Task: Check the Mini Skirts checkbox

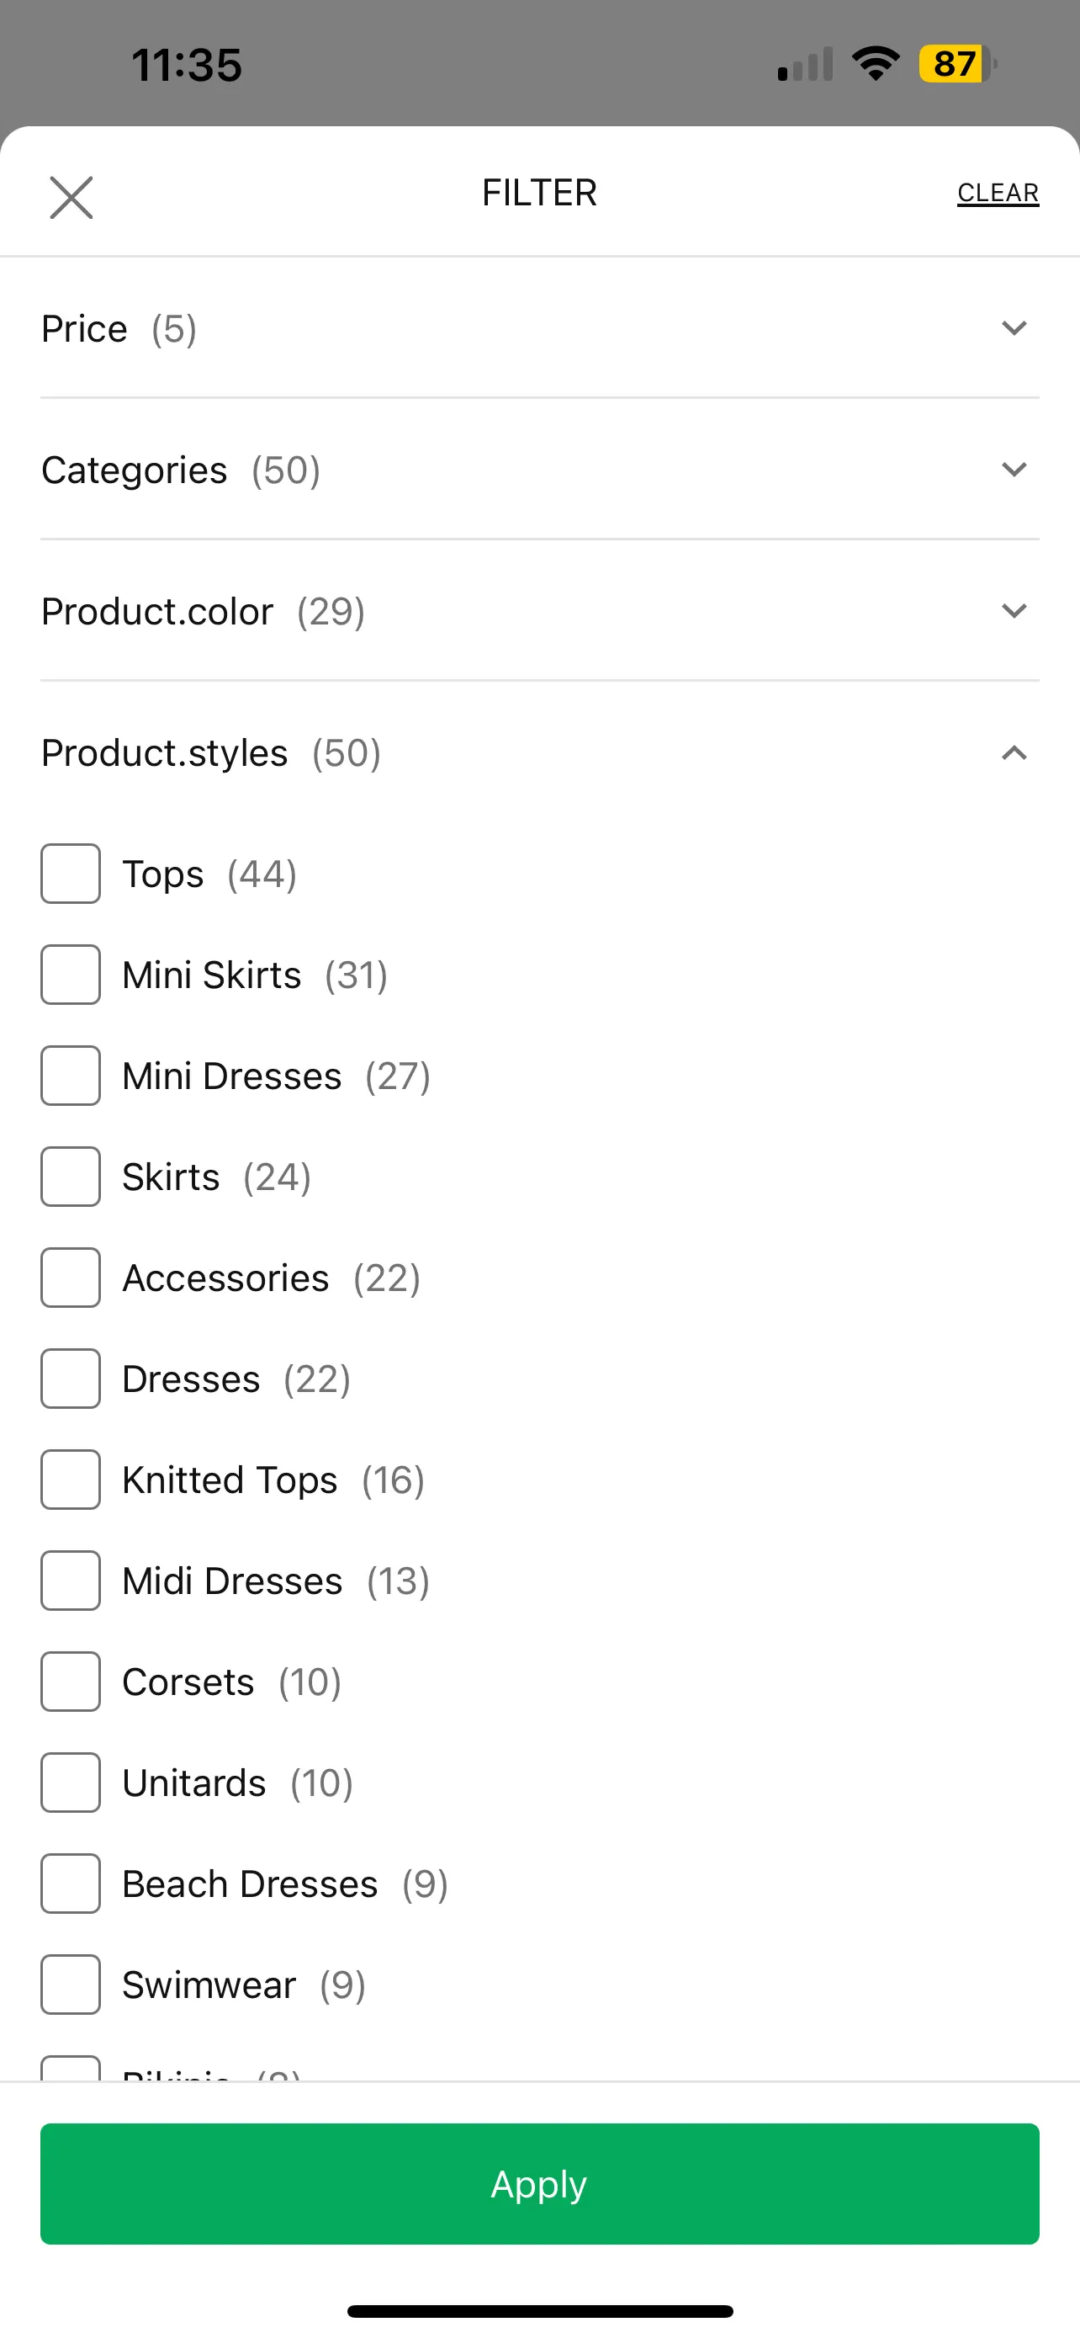Action: [71, 975]
